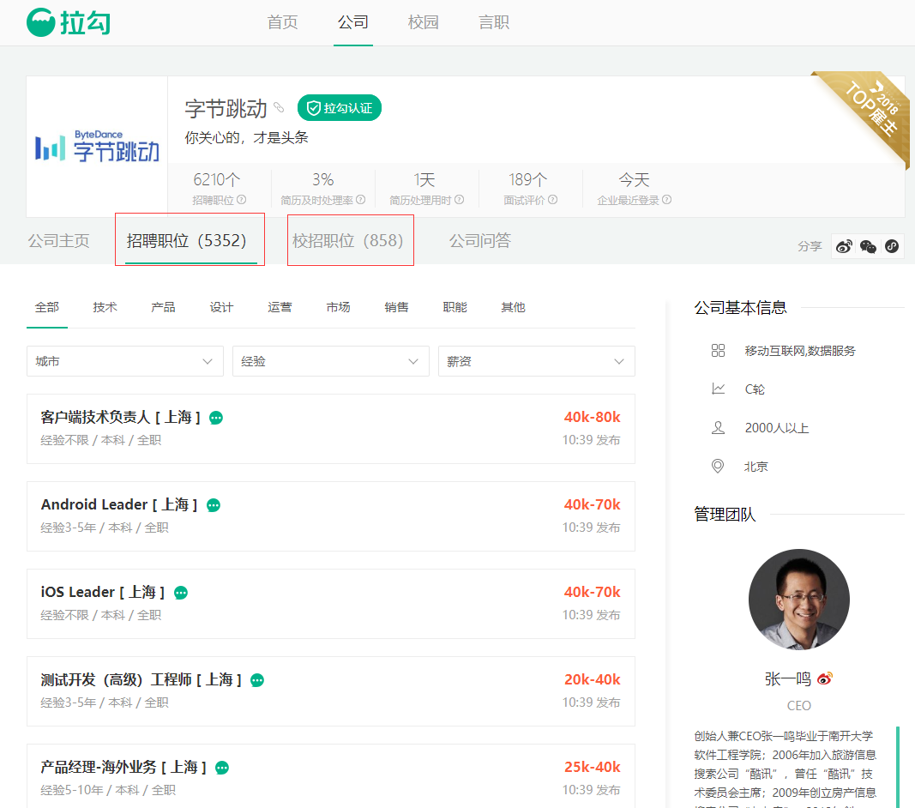
Task: Open 张一鸣's Weibo icon
Action: (x=825, y=678)
